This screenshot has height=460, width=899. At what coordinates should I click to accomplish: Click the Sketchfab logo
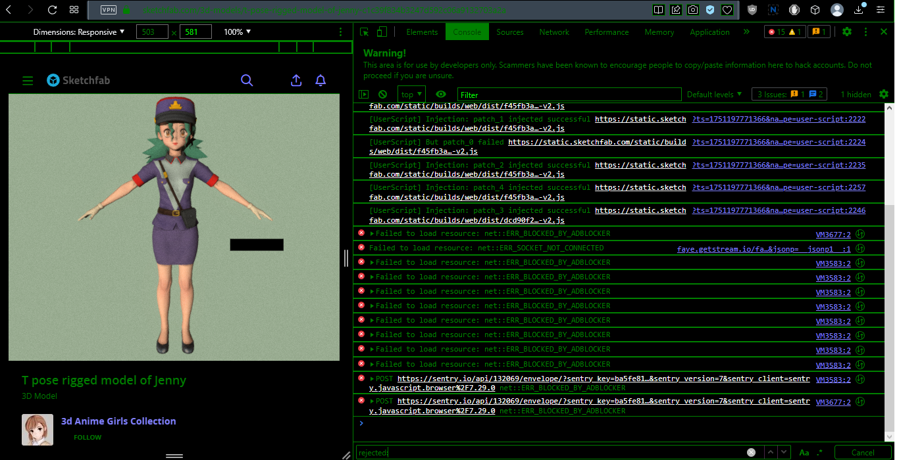tap(78, 80)
